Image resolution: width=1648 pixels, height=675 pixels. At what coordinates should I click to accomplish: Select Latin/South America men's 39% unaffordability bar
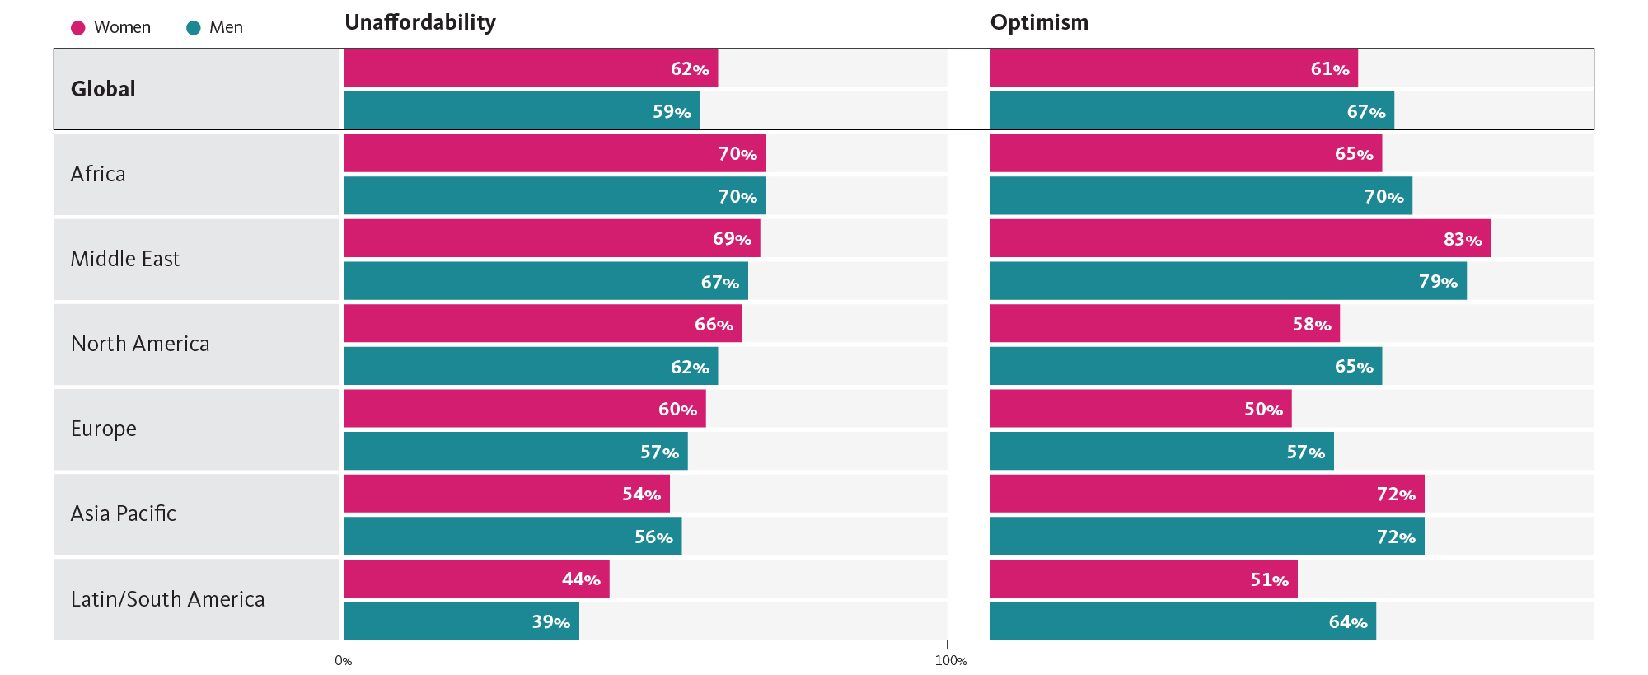461,621
